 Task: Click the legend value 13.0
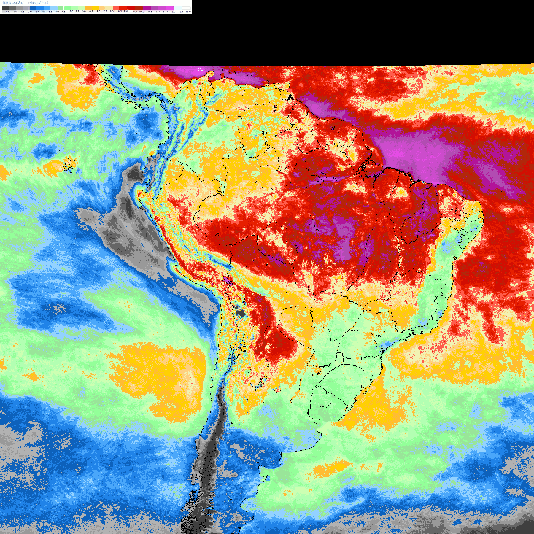(x=188, y=12)
